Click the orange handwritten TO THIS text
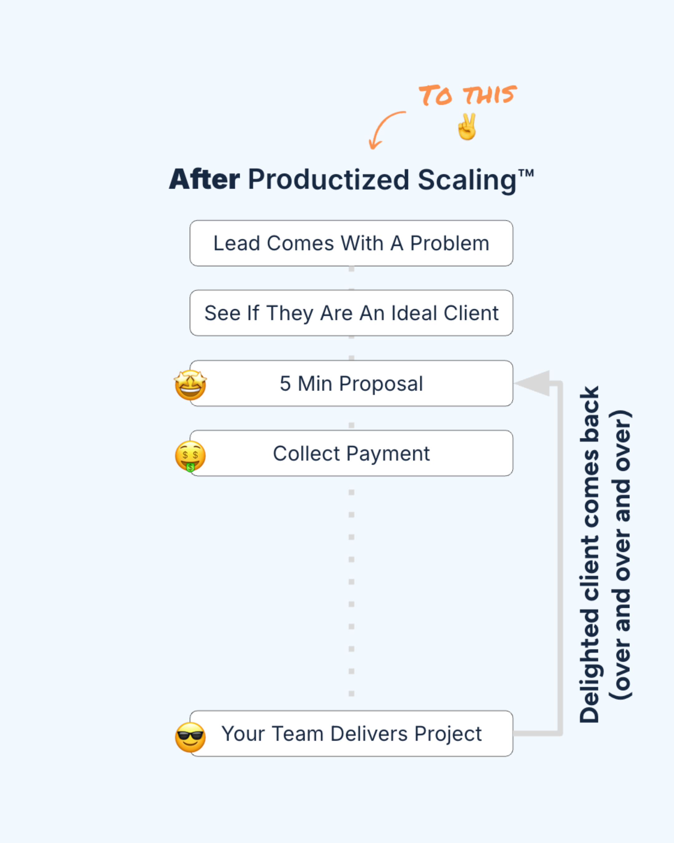Viewport: 674px width, 843px height. (467, 96)
